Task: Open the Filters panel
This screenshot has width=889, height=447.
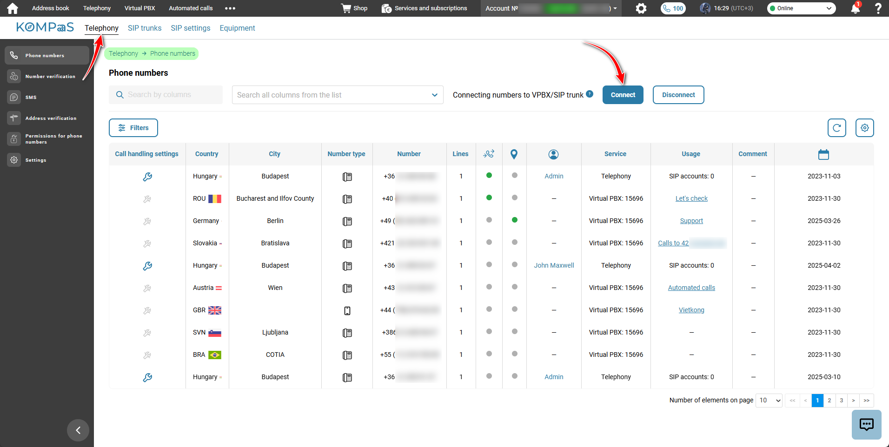Action: pos(133,128)
